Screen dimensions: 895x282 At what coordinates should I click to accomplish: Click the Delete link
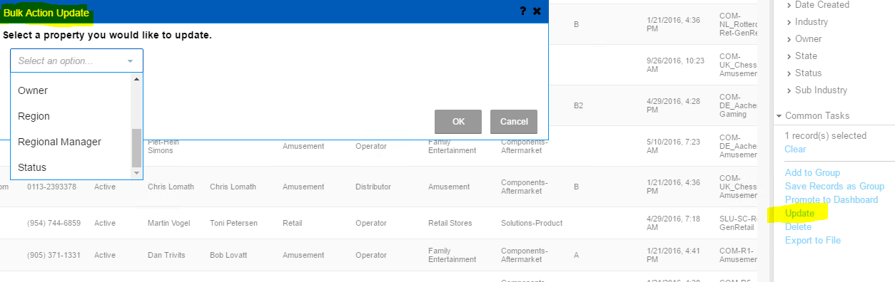point(798,226)
